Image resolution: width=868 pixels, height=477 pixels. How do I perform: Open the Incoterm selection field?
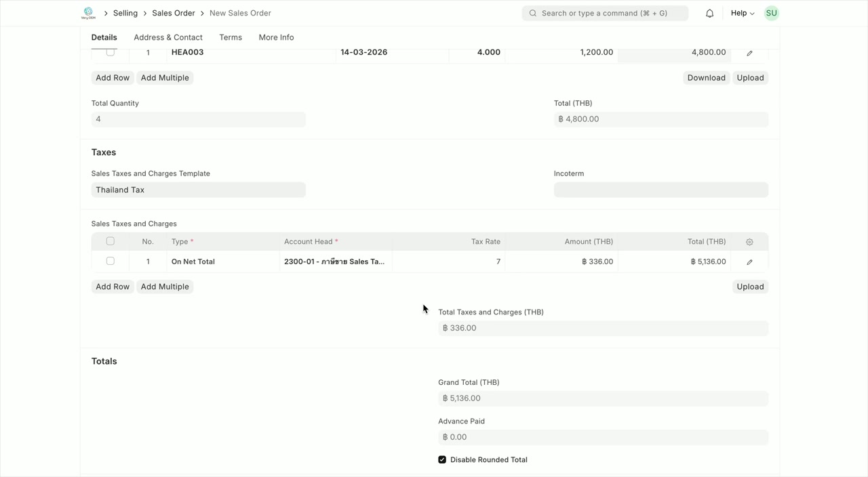660,190
